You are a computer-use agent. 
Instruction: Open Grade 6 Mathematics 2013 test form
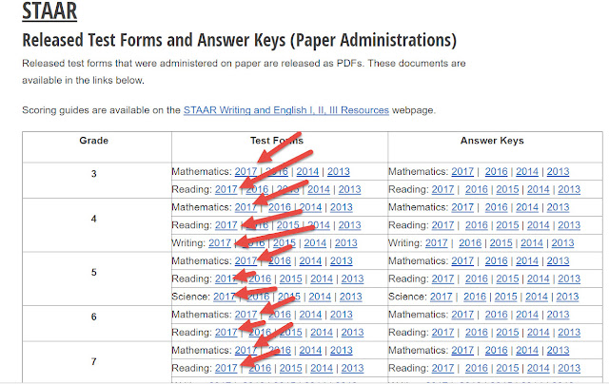click(x=342, y=315)
